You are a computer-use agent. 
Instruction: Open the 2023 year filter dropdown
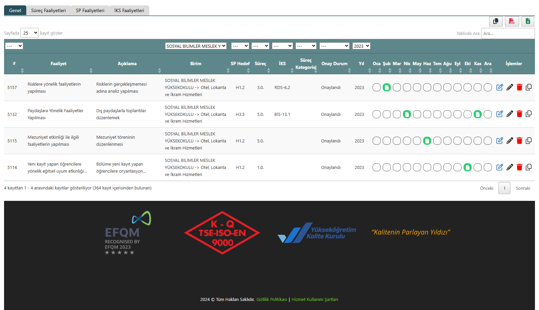pos(361,46)
